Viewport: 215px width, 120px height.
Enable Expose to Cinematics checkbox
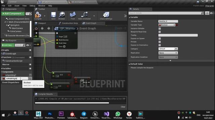click(x=160, y=45)
